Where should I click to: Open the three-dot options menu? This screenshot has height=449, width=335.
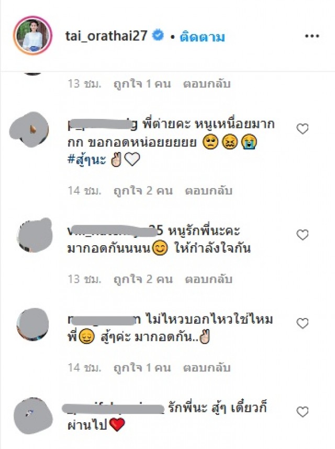pos(312,36)
